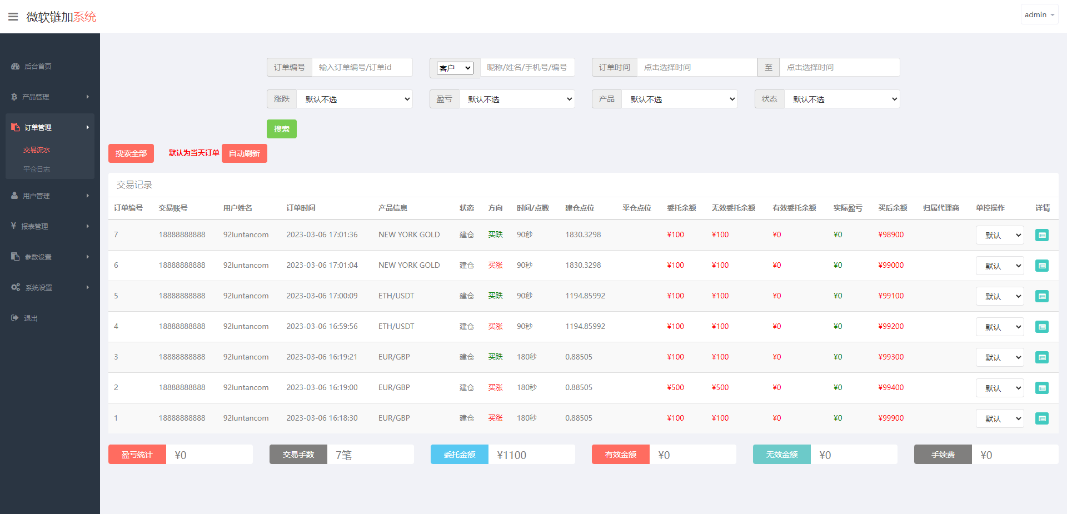
Task: Open 平仓日志 submenu item
Action: pyautogui.click(x=37, y=169)
